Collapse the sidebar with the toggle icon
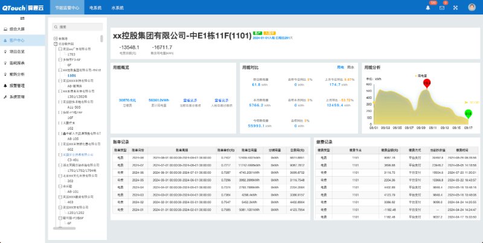 coord(22,19)
